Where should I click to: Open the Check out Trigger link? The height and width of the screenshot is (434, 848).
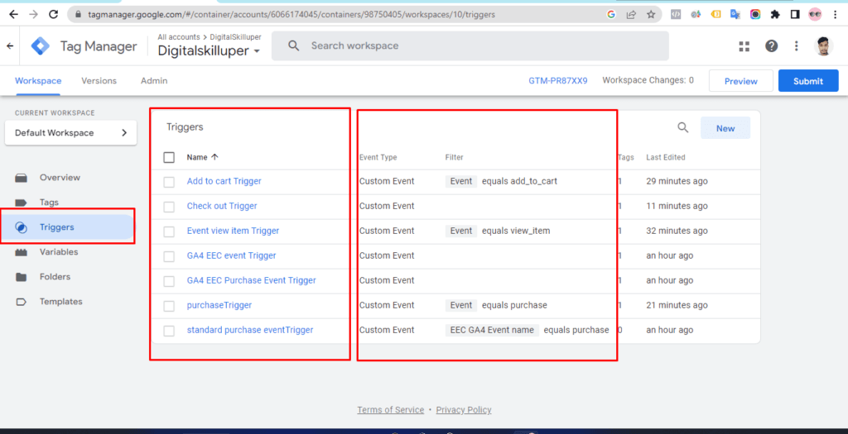click(222, 206)
